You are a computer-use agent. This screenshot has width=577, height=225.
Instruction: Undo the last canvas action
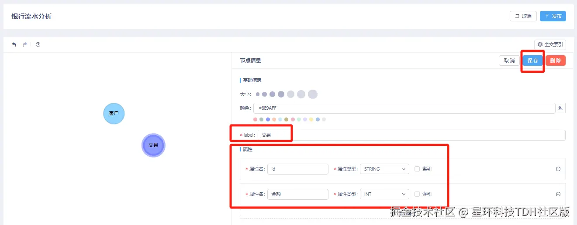pos(14,44)
